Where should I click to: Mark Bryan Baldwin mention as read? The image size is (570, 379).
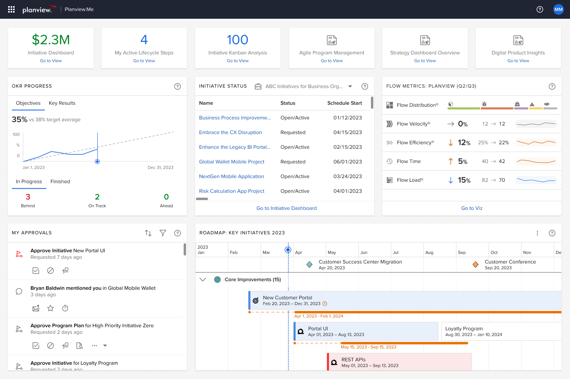pos(36,308)
